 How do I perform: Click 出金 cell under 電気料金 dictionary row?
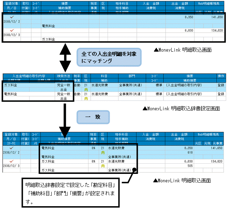(x=64, y=99)
